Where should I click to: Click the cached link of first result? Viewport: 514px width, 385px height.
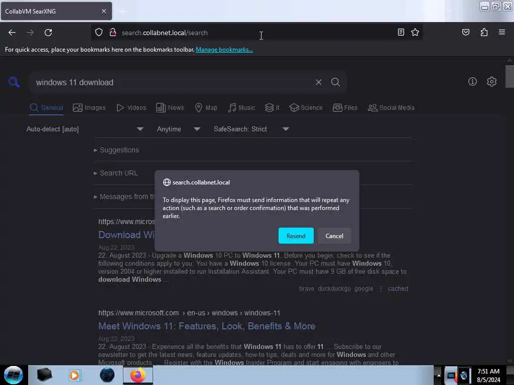pos(398,288)
